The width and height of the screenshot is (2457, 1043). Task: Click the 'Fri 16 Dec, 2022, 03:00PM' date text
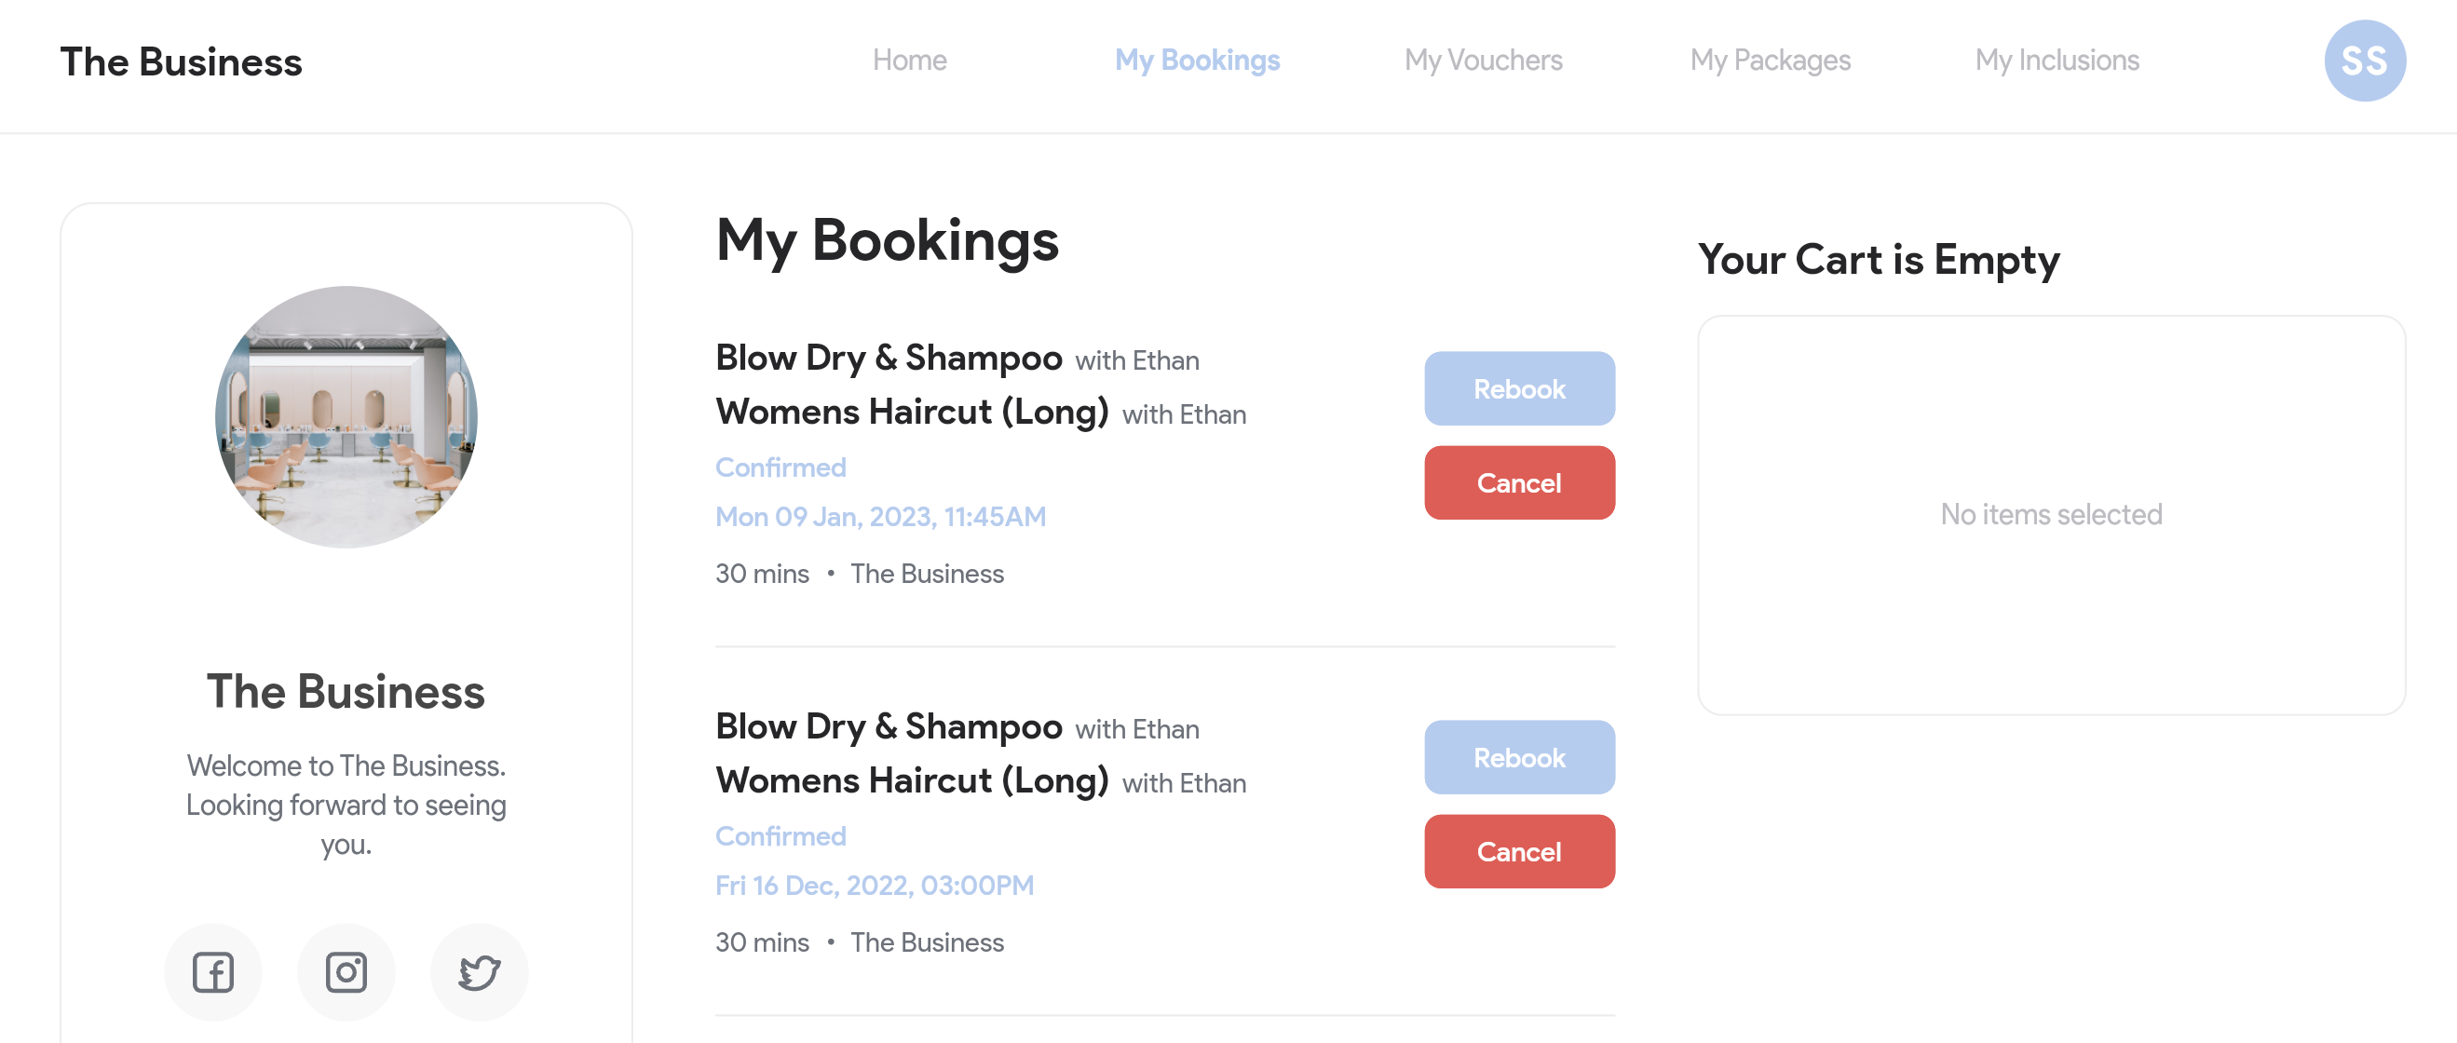tap(875, 885)
